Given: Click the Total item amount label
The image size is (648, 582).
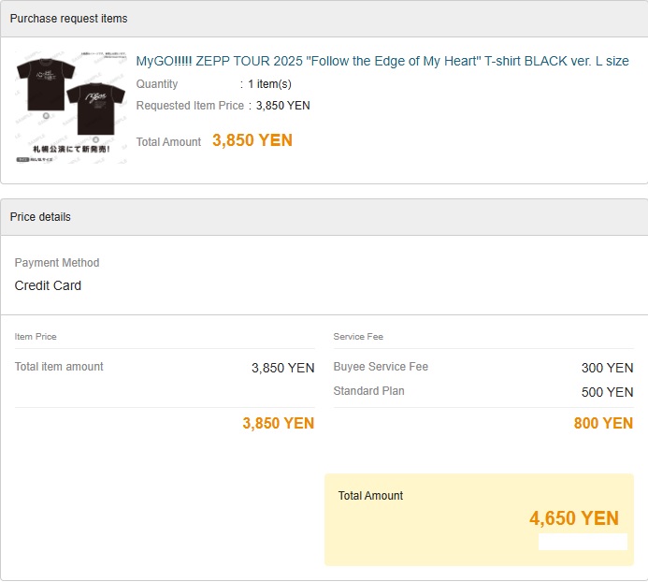Looking at the screenshot, I should coord(59,367).
